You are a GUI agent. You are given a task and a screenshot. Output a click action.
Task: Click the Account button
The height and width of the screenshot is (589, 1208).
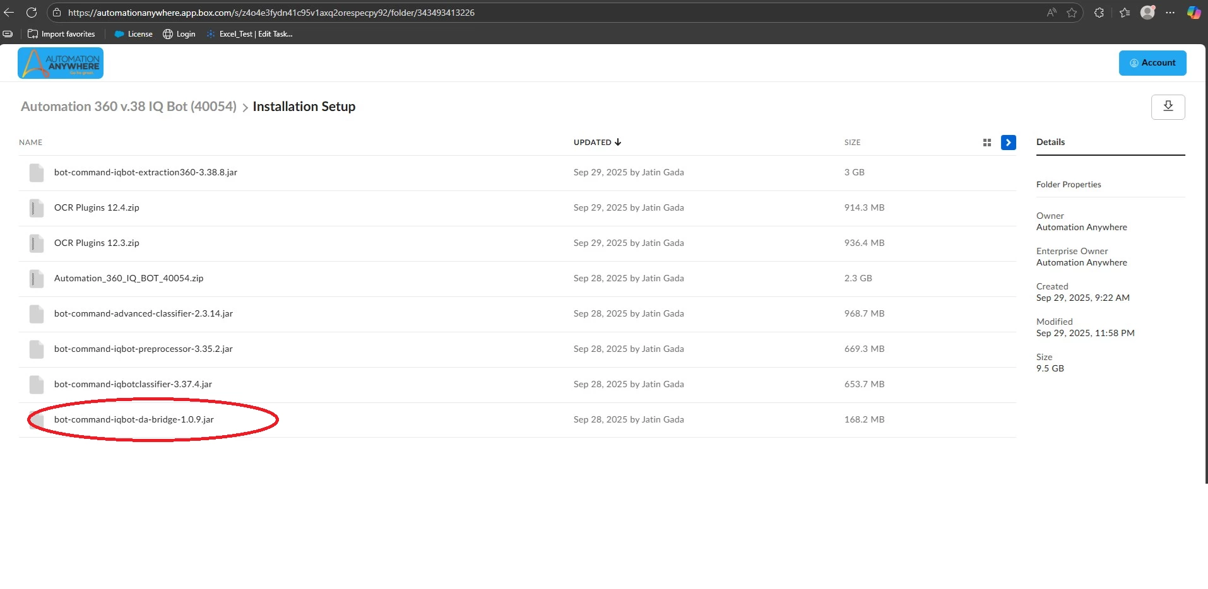point(1152,63)
